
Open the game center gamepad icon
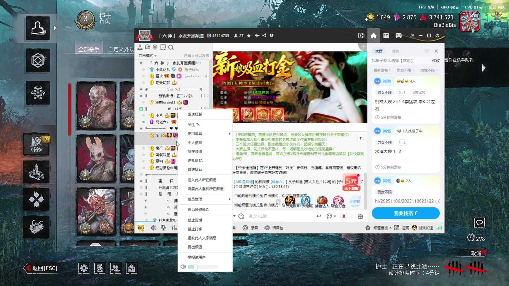(399, 35)
